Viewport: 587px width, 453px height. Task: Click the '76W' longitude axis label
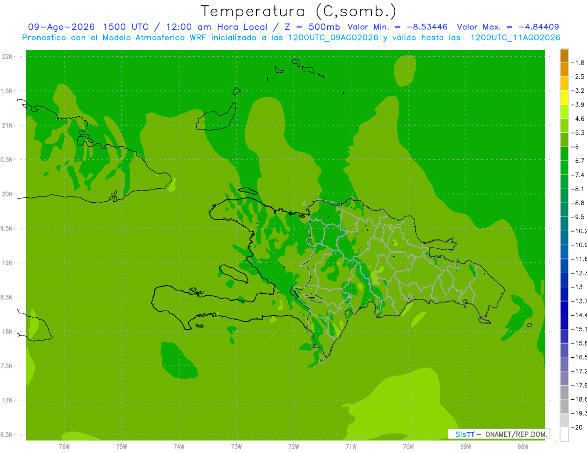click(64, 447)
